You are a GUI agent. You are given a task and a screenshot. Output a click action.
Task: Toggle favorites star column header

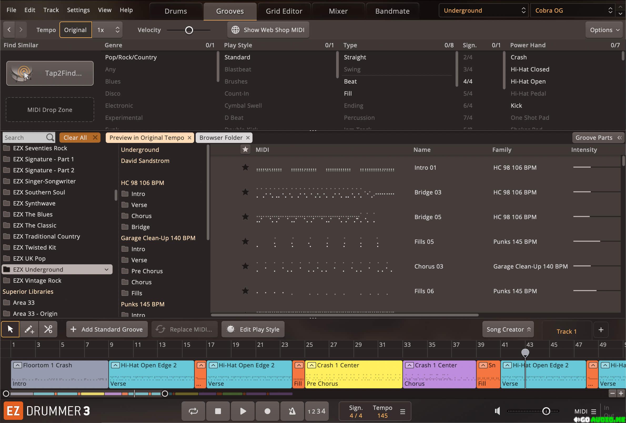[x=245, y=149]
